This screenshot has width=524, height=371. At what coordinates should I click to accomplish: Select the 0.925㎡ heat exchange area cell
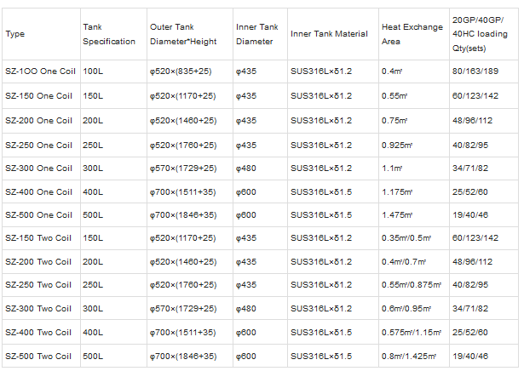(400, 145)
